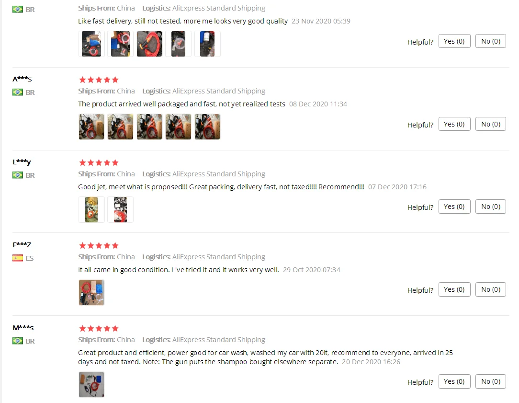Open fifth photo in 23 Nov review
This screenshot has width=519, height=403.
click(207, 44)
